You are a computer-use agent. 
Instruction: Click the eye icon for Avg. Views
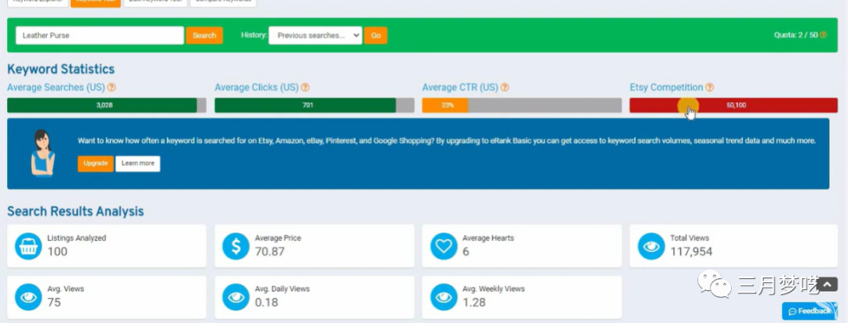coord(28,297)
